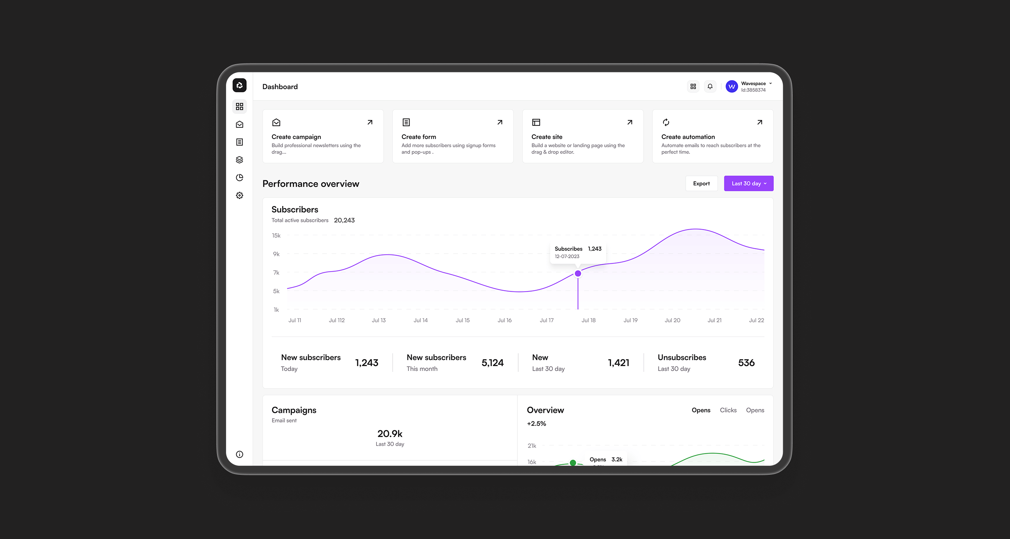
Task: Select the Forms document icon in sidebar
Action: (x=240, y=142)
